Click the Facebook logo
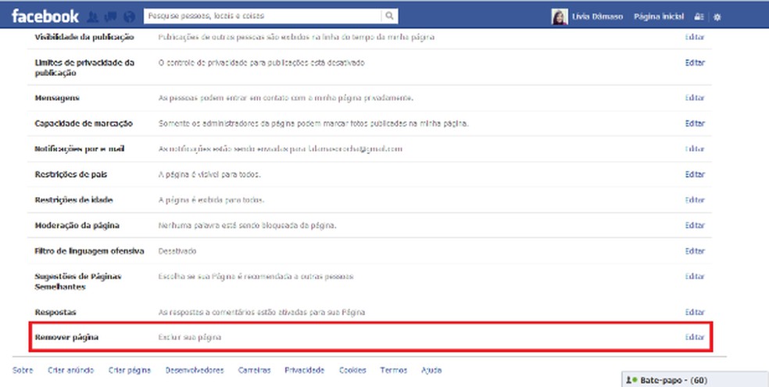 (45, 16)
